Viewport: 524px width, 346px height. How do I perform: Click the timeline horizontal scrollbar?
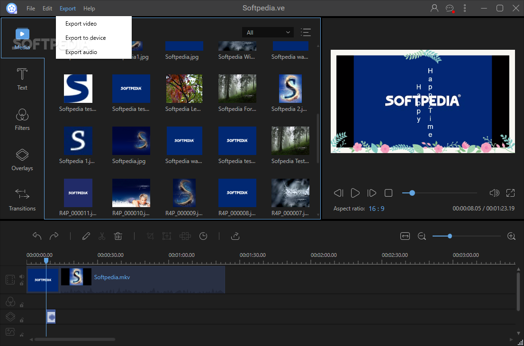(75, 339)
